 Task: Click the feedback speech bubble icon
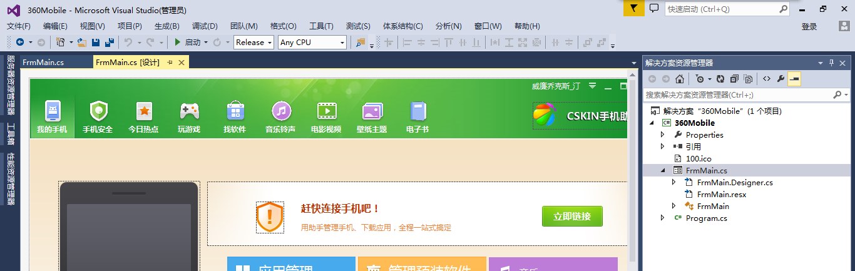[653, 8]
